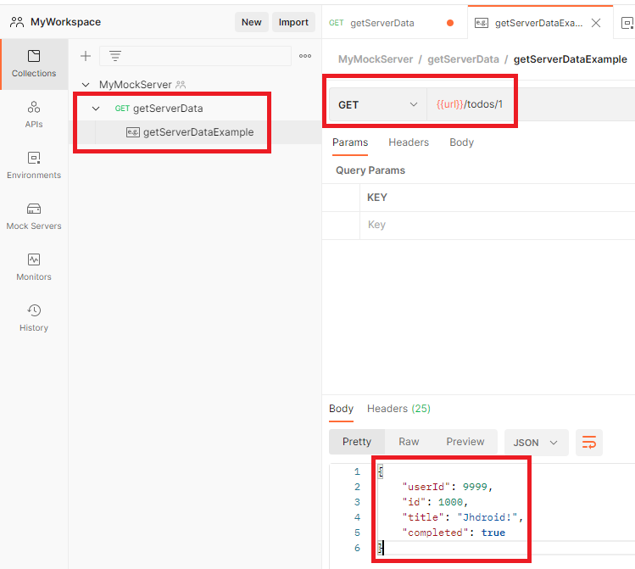Click the New button
This screenshot has height=569, width=635.
pyautogui.click(x=252, y=22)
